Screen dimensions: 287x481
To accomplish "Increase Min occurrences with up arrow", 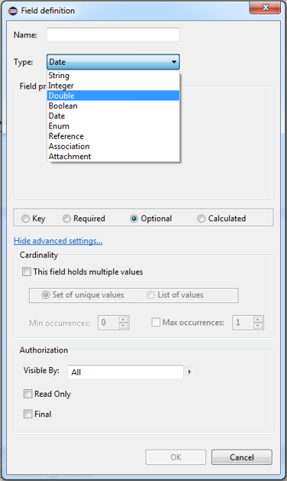I will pyautogui.click(x=124, y=320).
